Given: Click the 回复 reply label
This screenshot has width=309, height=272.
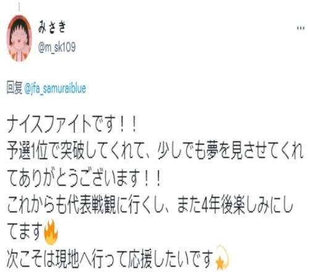Looking at the screenshot, I should 14,88.
